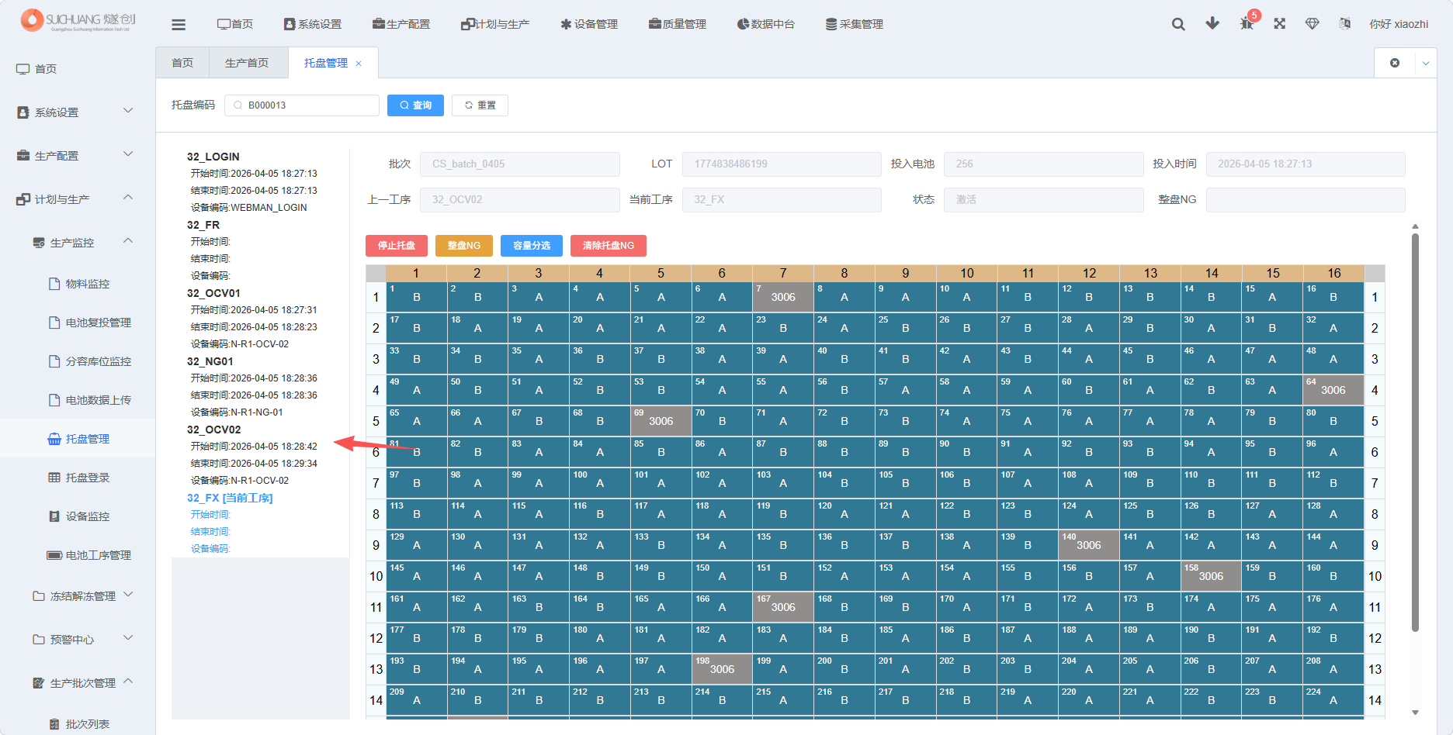
Task: Click the 重置 reset button
Action: click(x=480, y=105)
